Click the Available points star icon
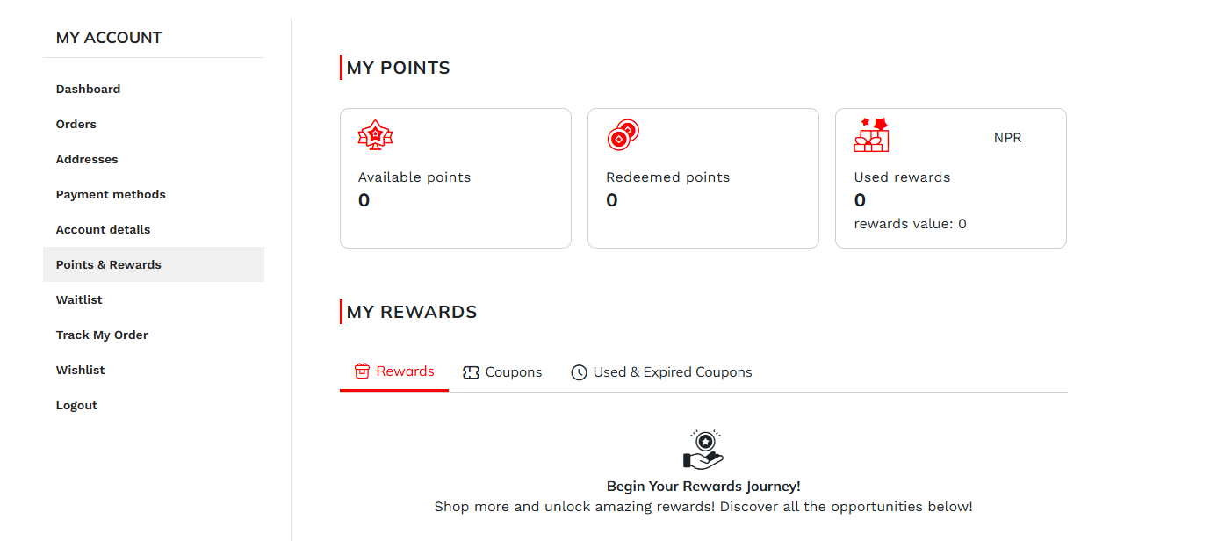Image resolution: width=1218 pixels, height=541 pixels. 375,135
